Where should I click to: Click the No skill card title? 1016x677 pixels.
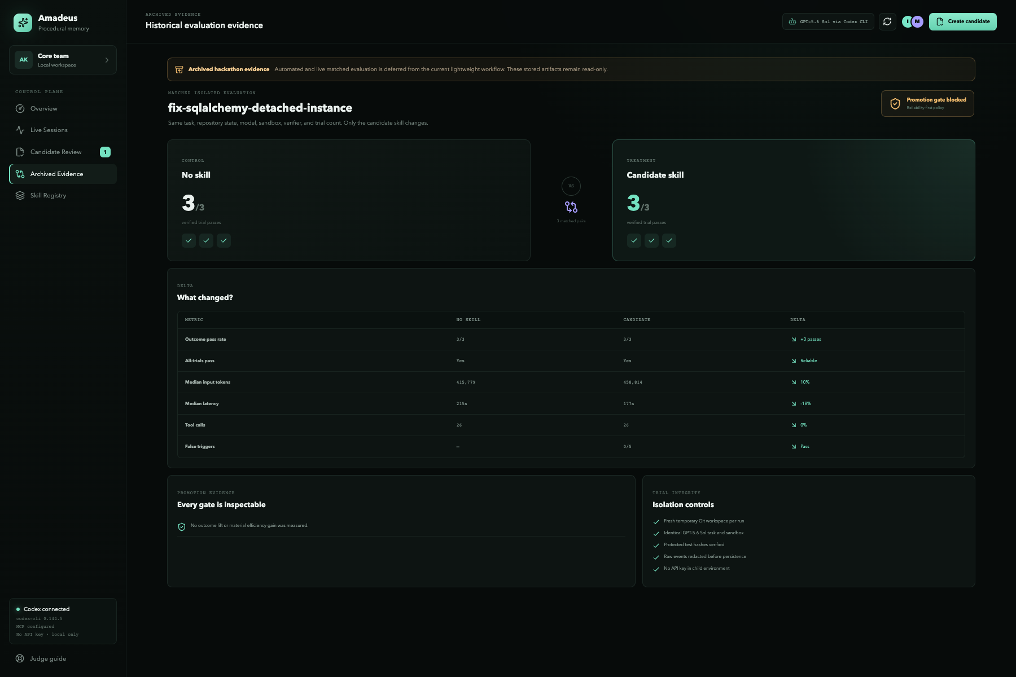[196, 175]
